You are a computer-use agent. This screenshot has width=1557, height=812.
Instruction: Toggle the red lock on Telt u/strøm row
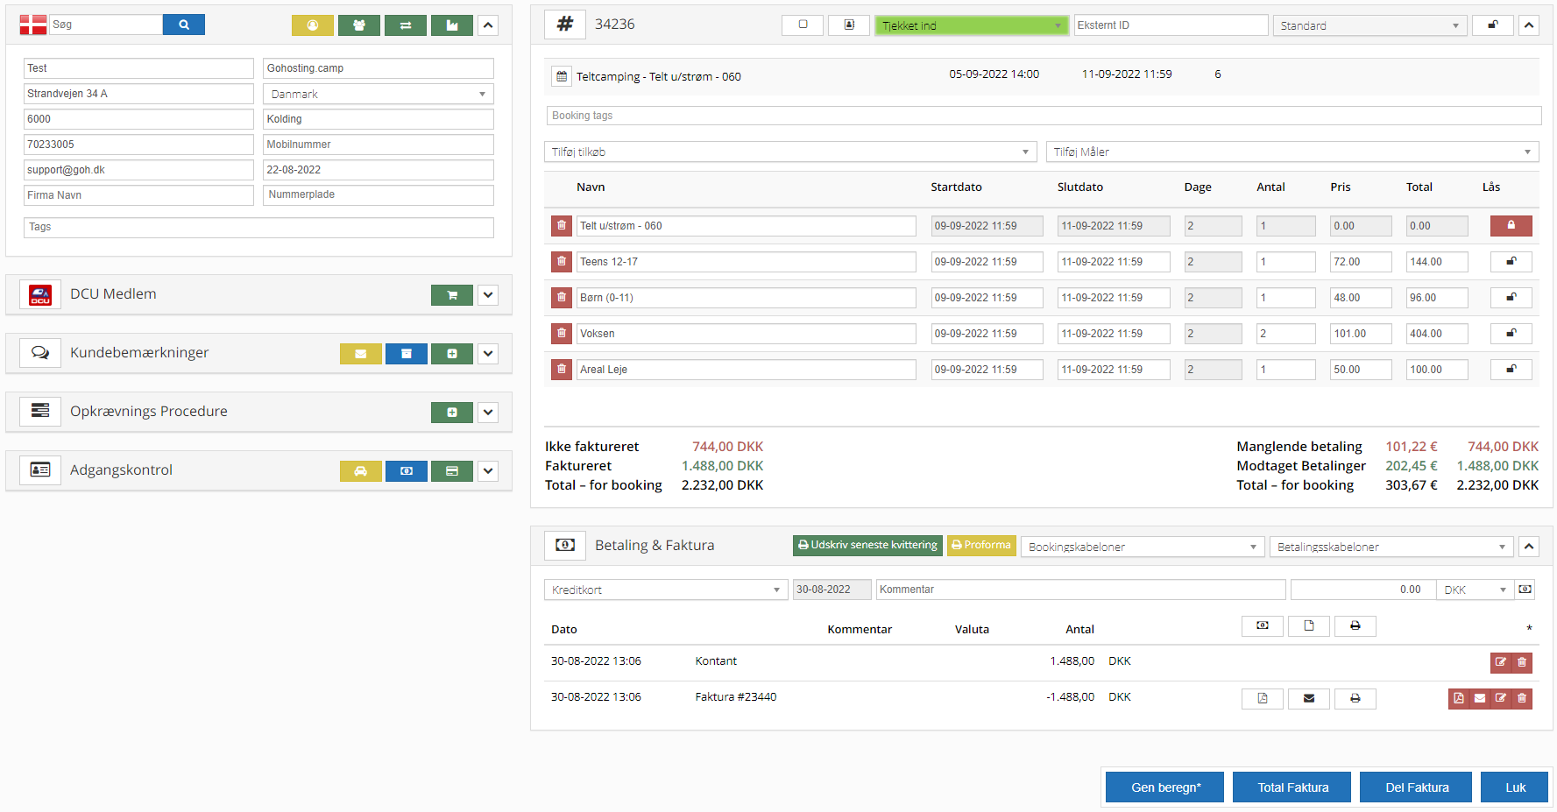(1511, 226)
